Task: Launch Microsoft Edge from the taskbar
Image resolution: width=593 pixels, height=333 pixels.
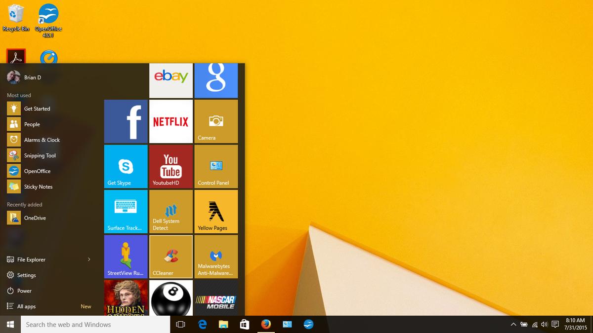Action: 202,324
